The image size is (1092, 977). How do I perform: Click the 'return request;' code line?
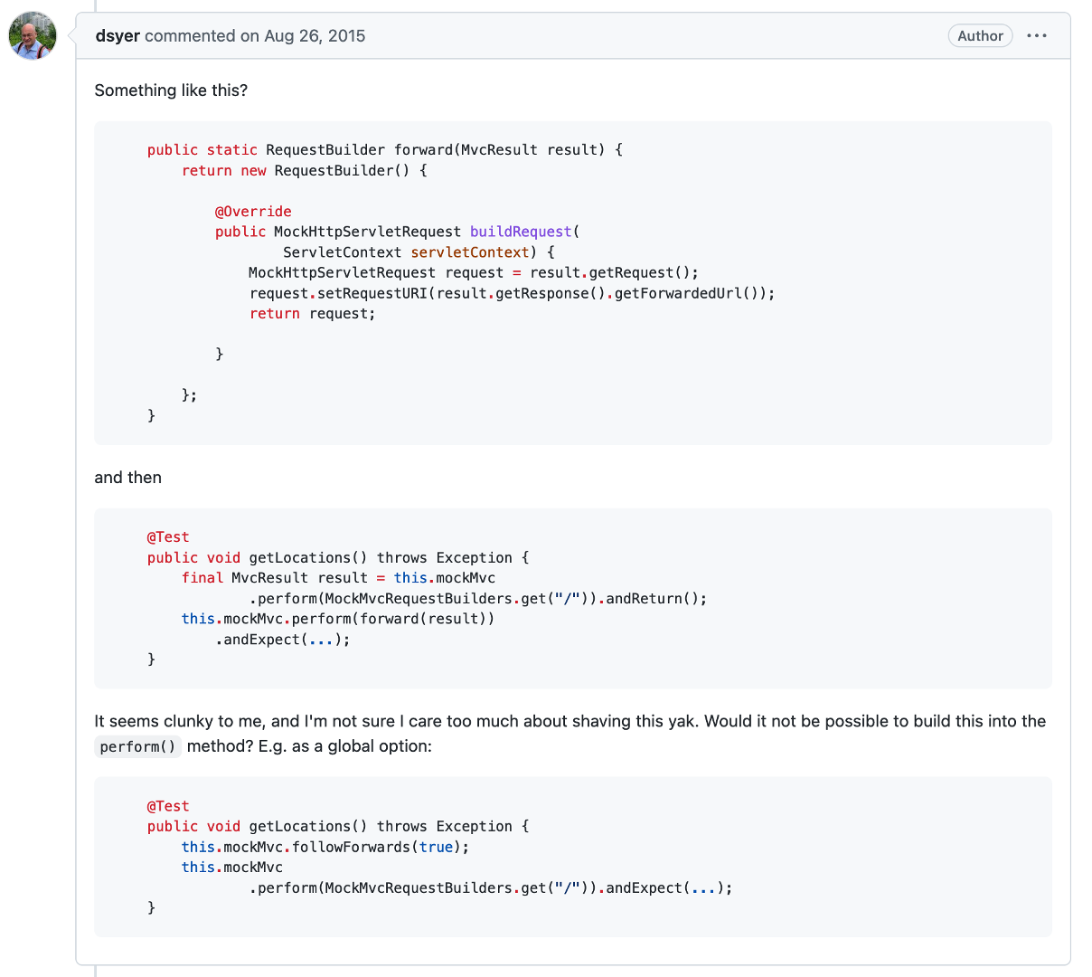pos(312,314)
